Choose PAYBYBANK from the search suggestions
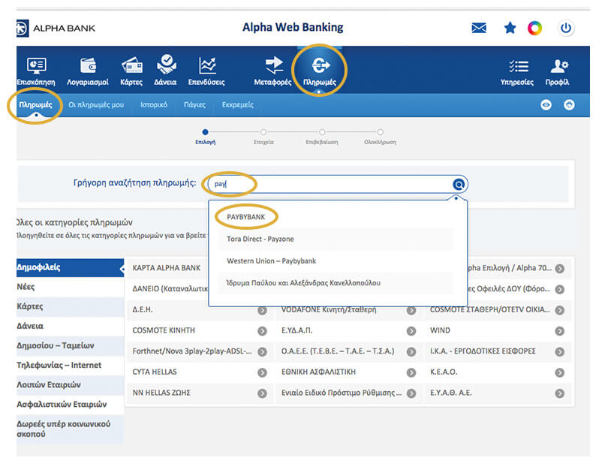Image resolution: width=608 pixels, height=461 pixels. coord(246,217)
